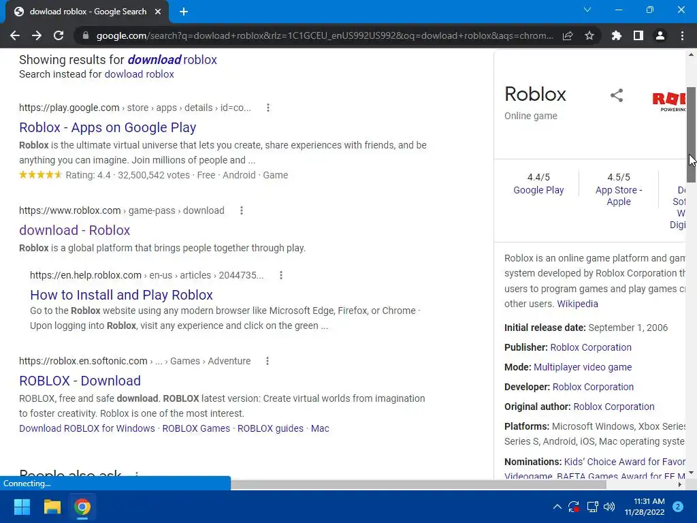Open the Multiplayer video game link
Image resolution: width=697 pixels, height=523 pixels.
coord(583,367)
